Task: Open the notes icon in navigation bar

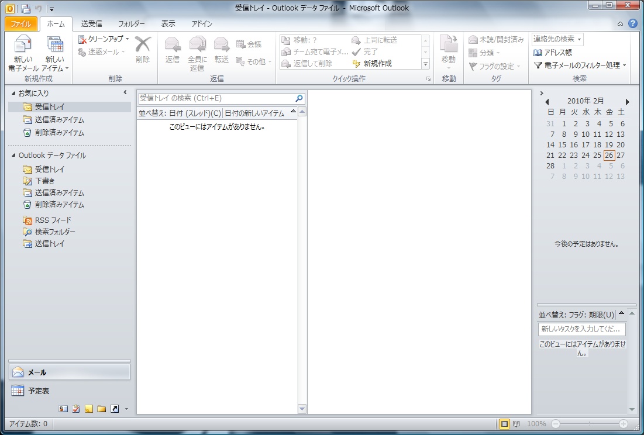Action: click(x=89, y=409)
